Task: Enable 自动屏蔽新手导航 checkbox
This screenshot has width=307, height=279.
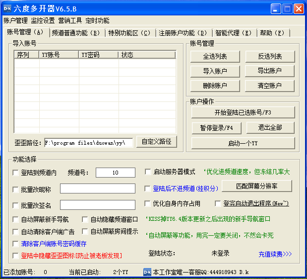Action: coord(16,219)
